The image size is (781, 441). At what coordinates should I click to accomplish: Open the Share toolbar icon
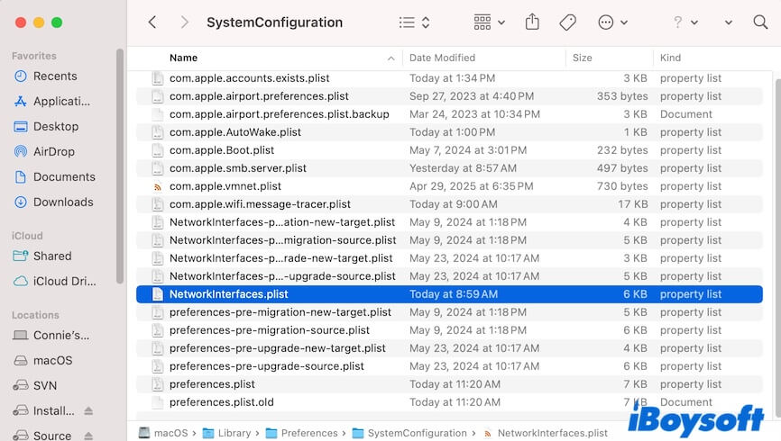(x=532, y=22)
